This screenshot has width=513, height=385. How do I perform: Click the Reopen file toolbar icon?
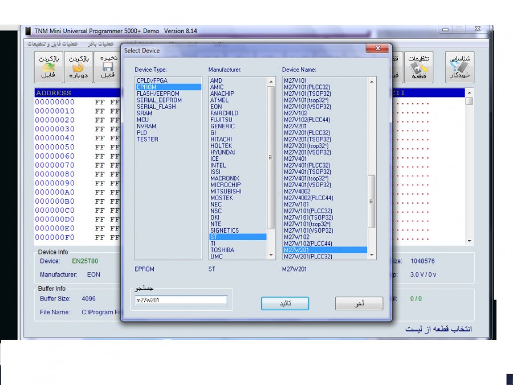pyautogui.click(x=79, y=67)
